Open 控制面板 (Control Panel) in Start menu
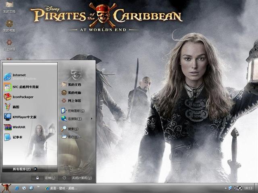 (75, 111)
